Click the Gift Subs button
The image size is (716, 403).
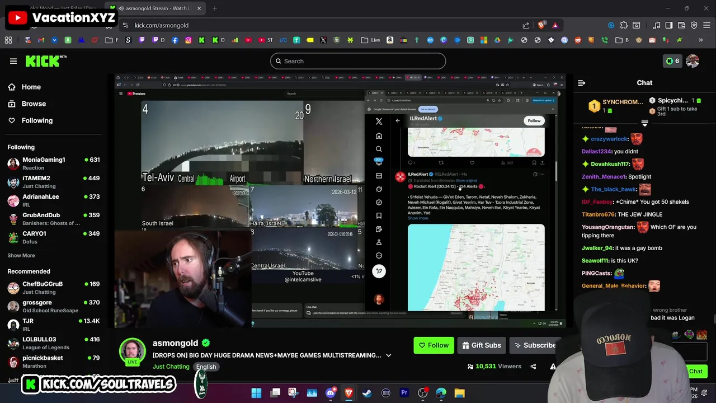point(481,345)
